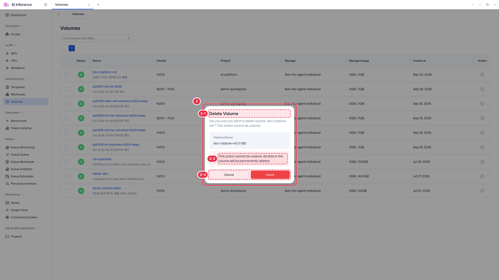Check the qa0921-inf-vol-5d4f row checkbox
Screen dimensions: 499x280
pos(67,89)
